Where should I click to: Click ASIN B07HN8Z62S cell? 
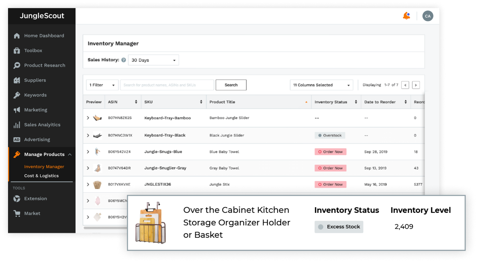(x=120, y=118)
